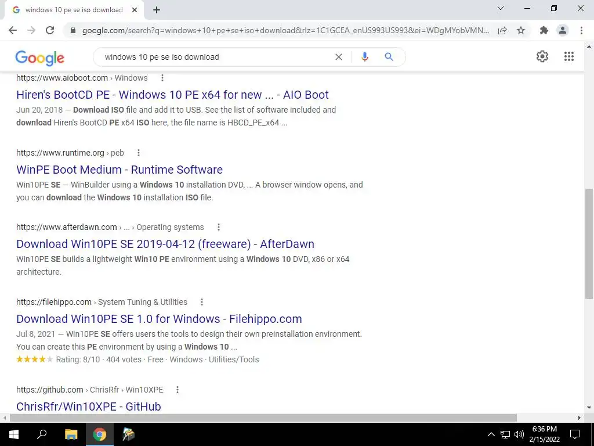
Task: Open File Explorer from taskbar
Action: tap(71, 434)
